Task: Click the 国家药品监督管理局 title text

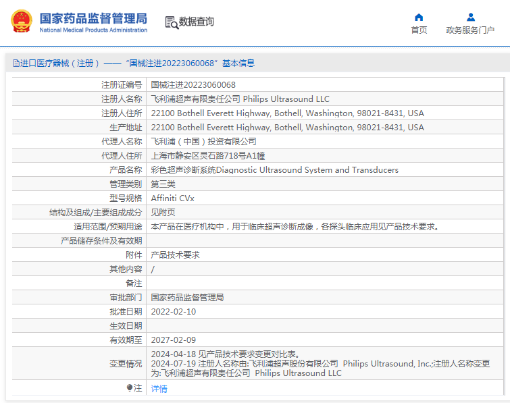Action: (93, 18)
